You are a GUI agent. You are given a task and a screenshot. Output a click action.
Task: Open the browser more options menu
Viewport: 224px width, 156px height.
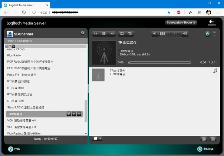click(x=218, y=12)
